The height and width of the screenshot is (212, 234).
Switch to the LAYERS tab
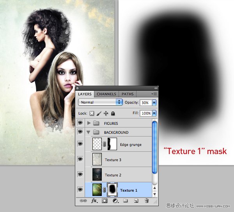[85, 94]
